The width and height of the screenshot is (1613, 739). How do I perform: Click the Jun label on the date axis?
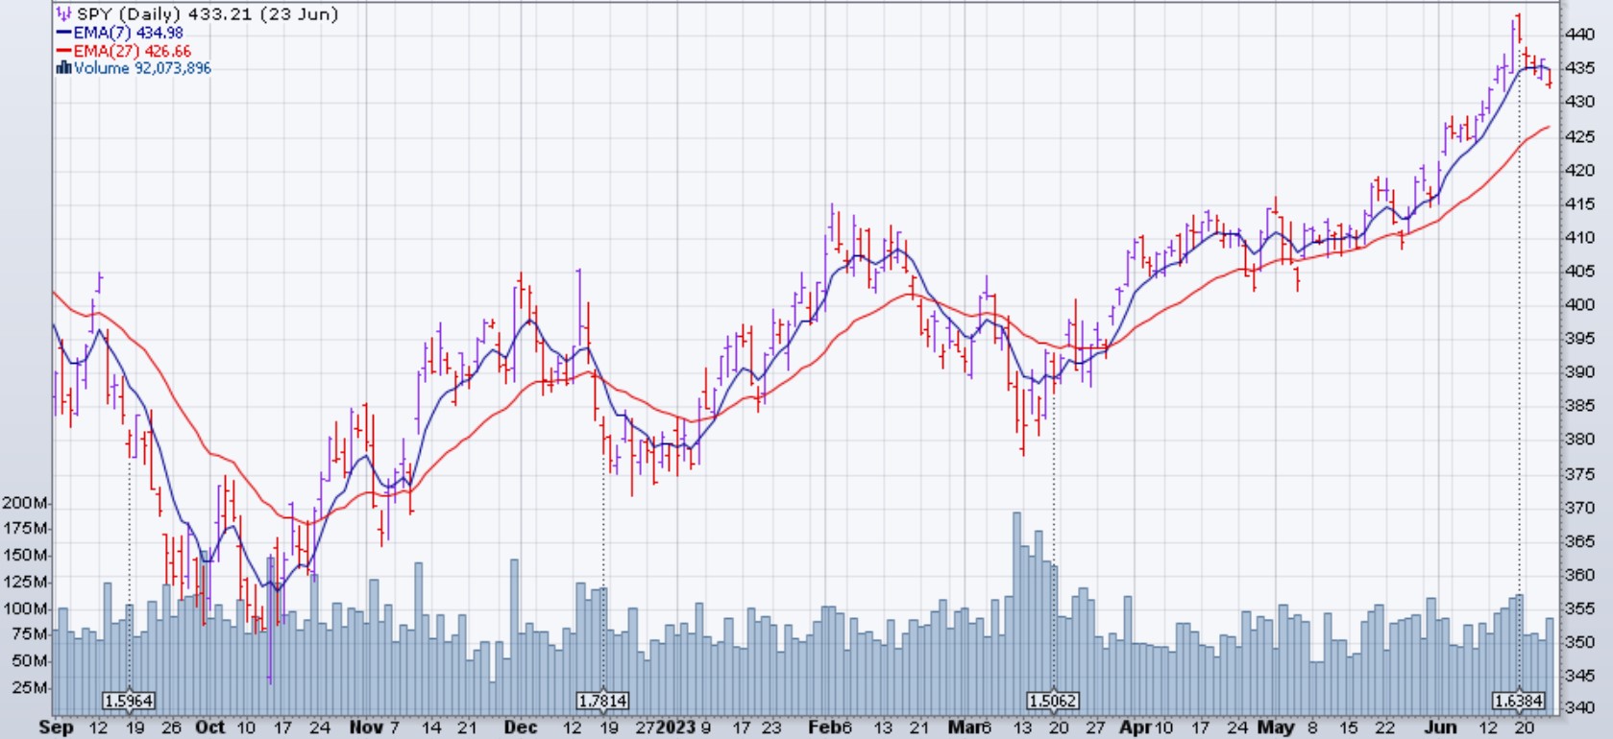point(1440,727)
